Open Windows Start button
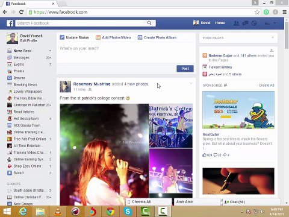The image size is (289, 217). (x=7, y=212)
